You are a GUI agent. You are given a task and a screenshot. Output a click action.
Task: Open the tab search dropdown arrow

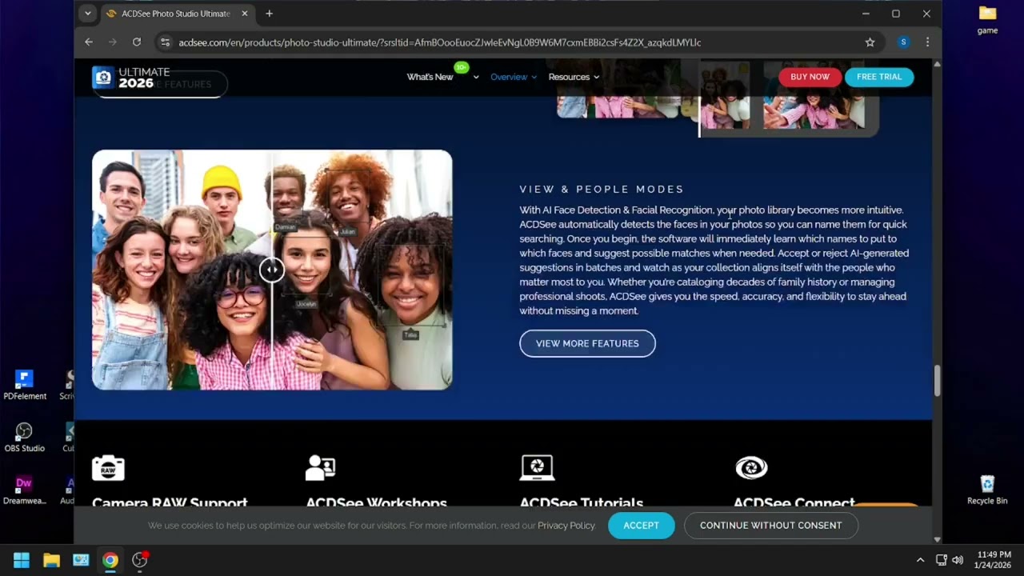[87, 14]
